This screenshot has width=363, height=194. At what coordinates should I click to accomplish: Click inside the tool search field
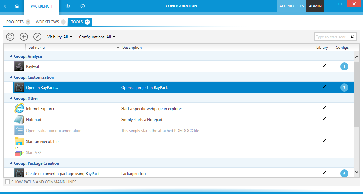pos(332,37)
